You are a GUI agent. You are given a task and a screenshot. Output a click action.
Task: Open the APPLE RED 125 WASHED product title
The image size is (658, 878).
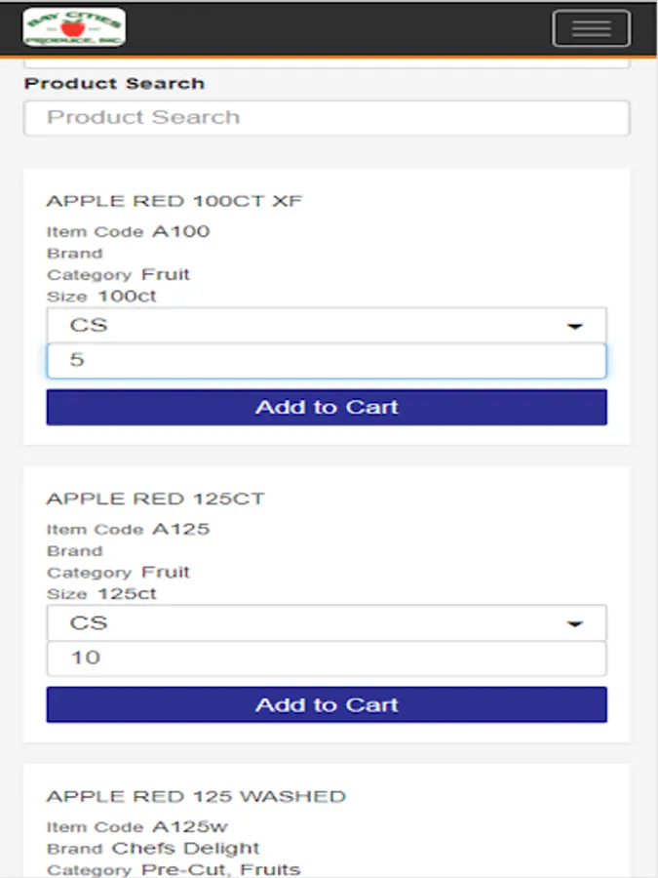(196, 797)
